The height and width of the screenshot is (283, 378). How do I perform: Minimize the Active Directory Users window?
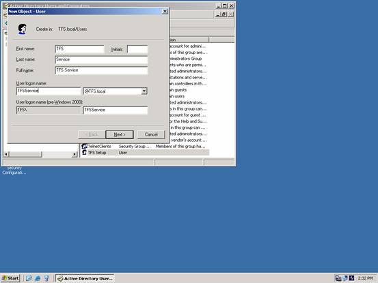(x=219, y=5)
